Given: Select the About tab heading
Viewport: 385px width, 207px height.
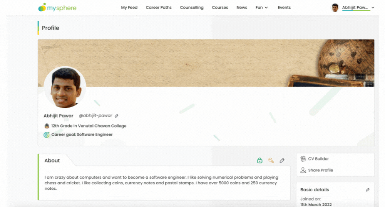Looking at the screenshot, I should [52, 161].
